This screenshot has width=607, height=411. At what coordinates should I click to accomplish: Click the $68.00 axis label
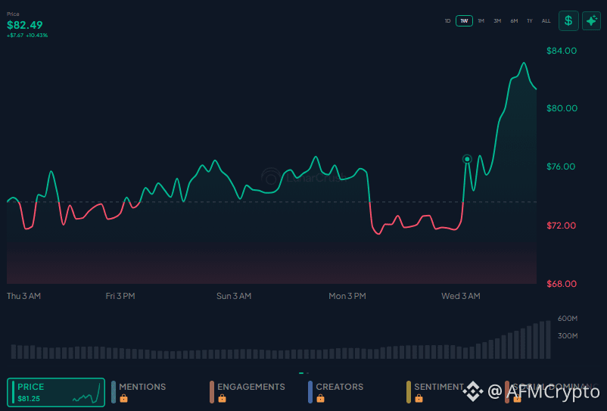point(562,284)
